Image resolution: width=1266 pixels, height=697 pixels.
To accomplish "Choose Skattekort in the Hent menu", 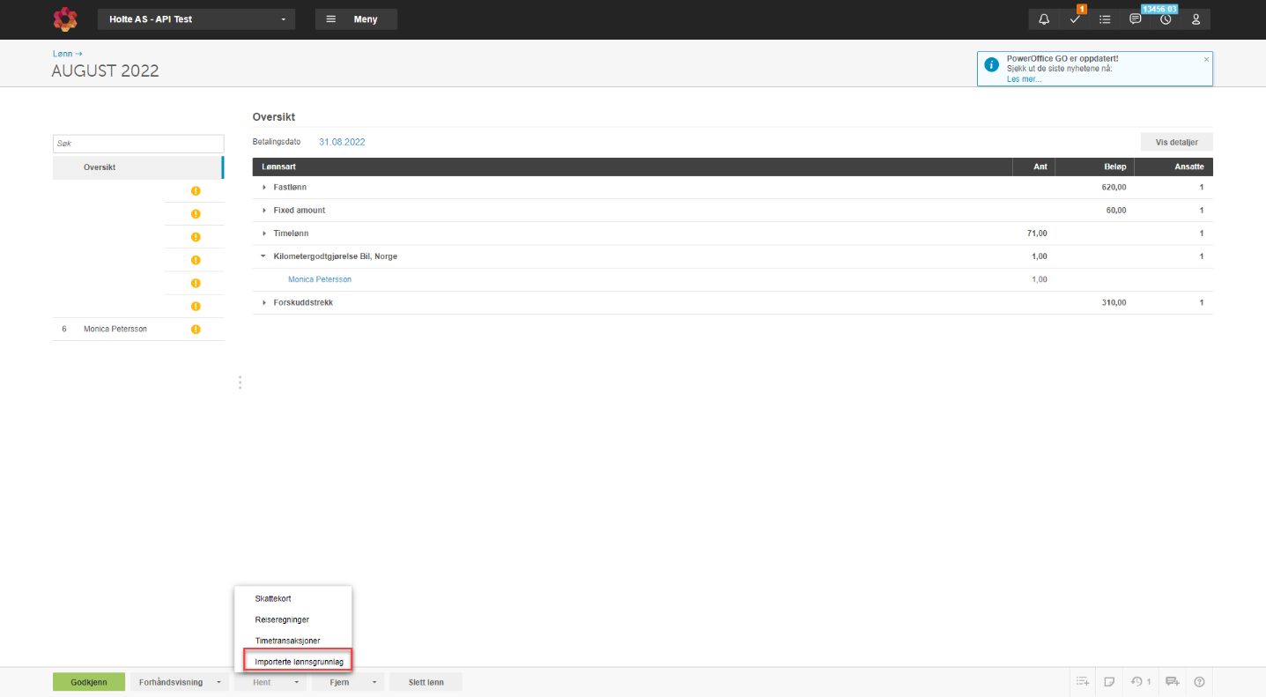I will pos(272,598).
